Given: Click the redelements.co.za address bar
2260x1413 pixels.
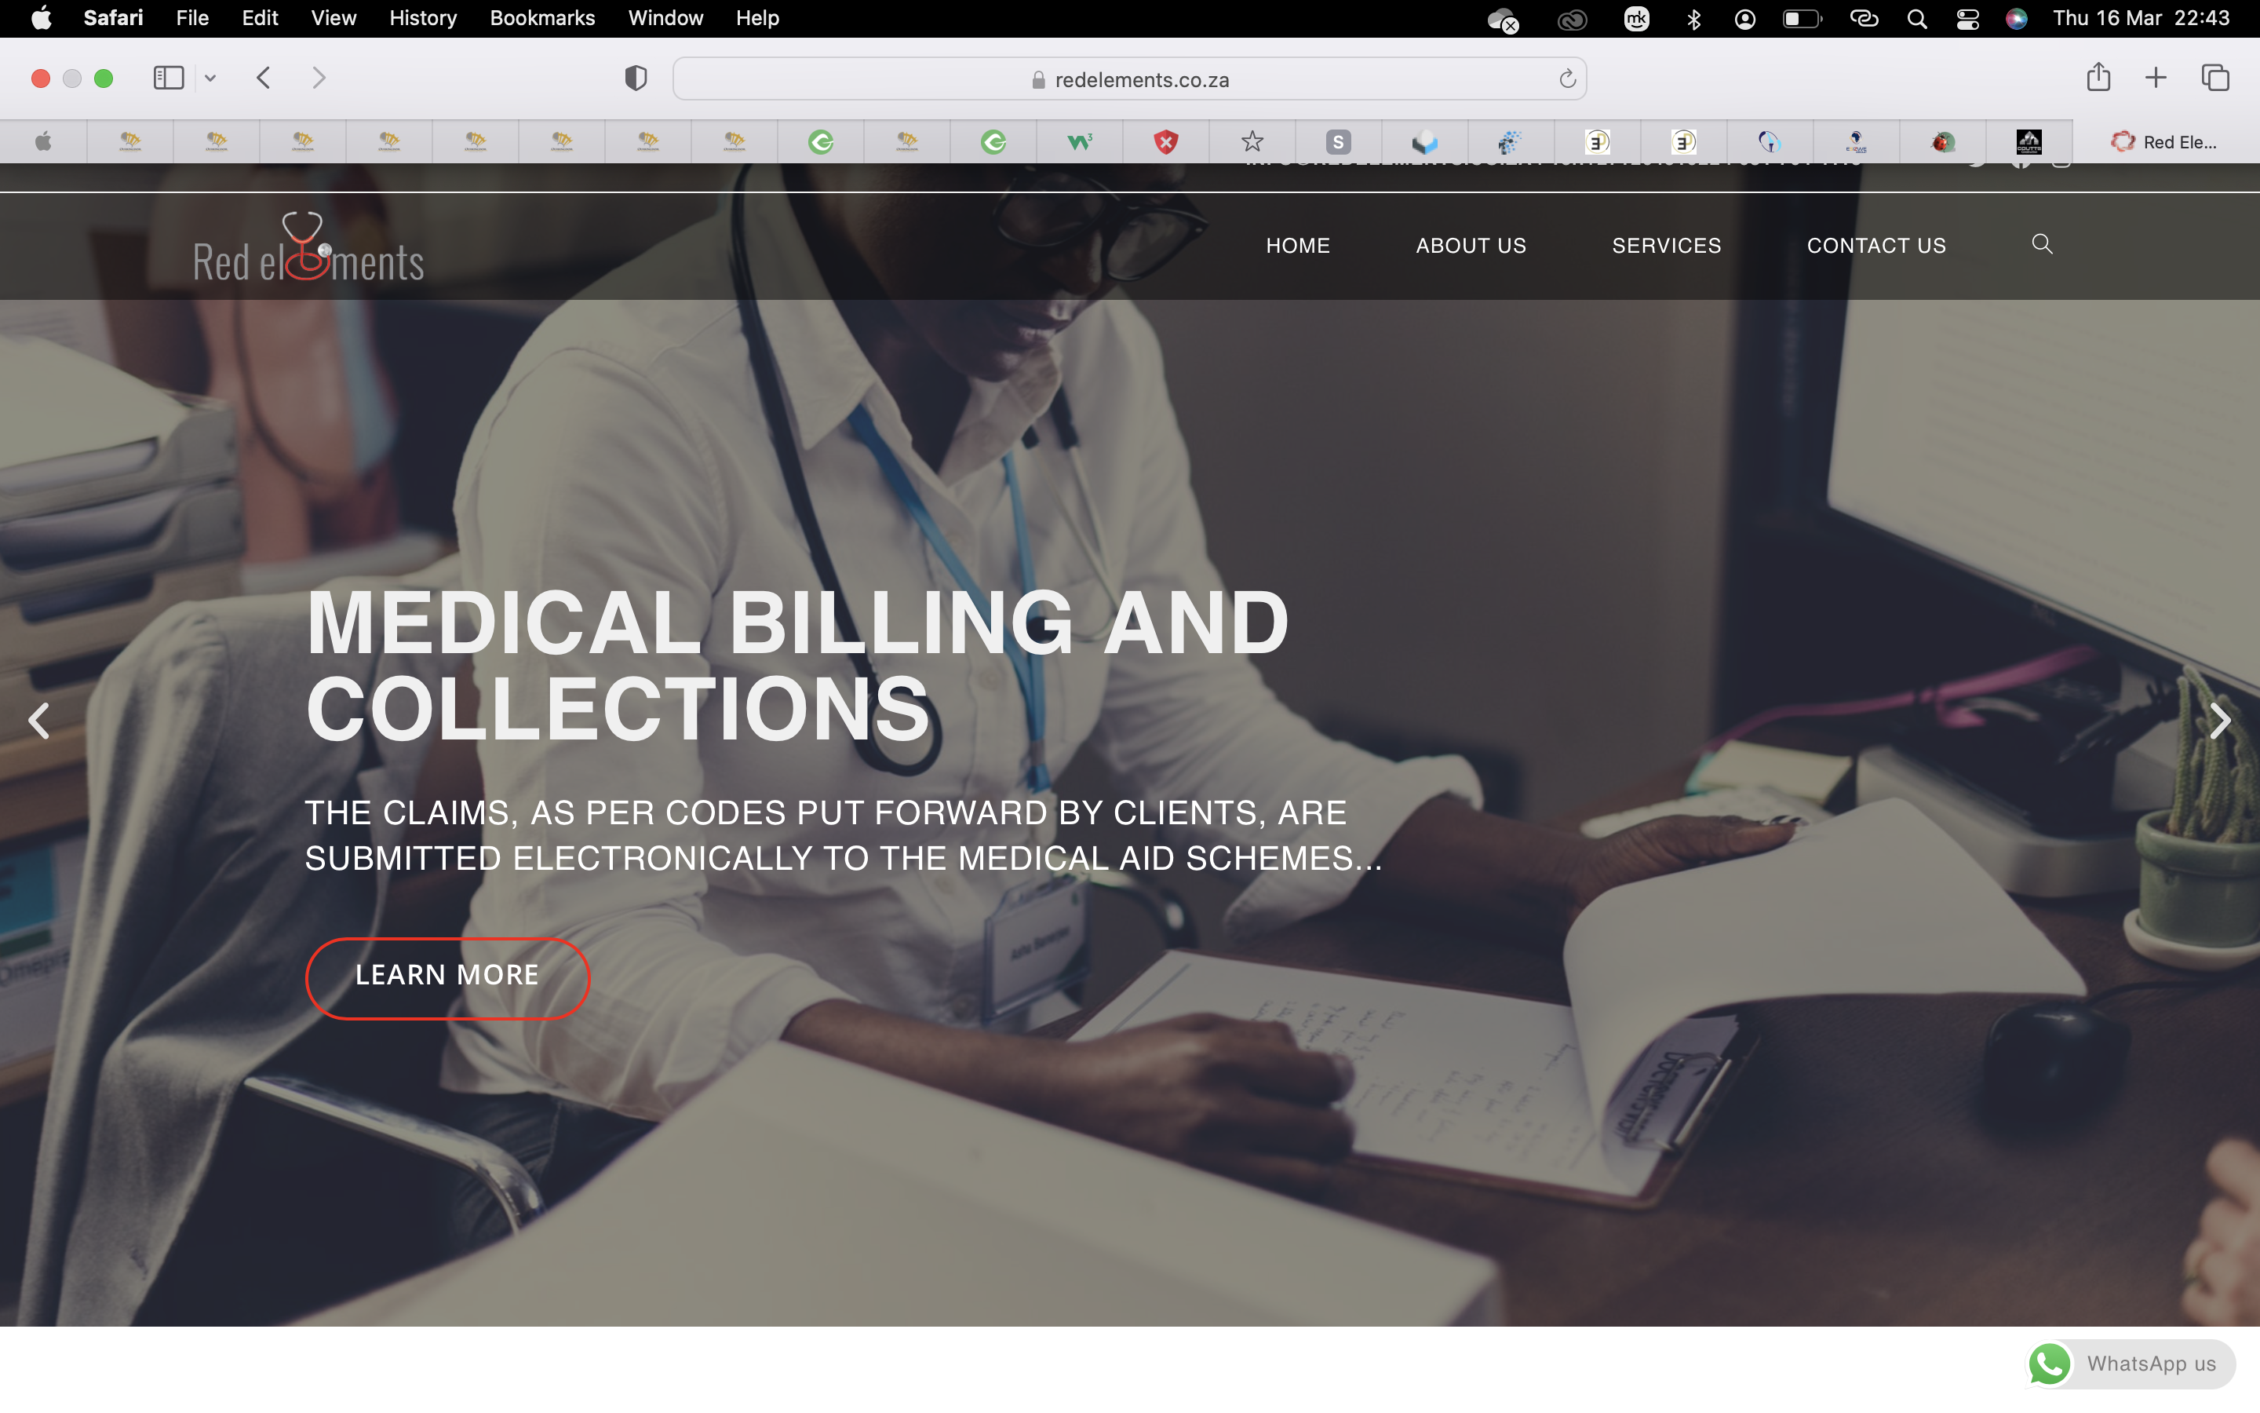Looking at the screenshot, I should point(1129,79).
